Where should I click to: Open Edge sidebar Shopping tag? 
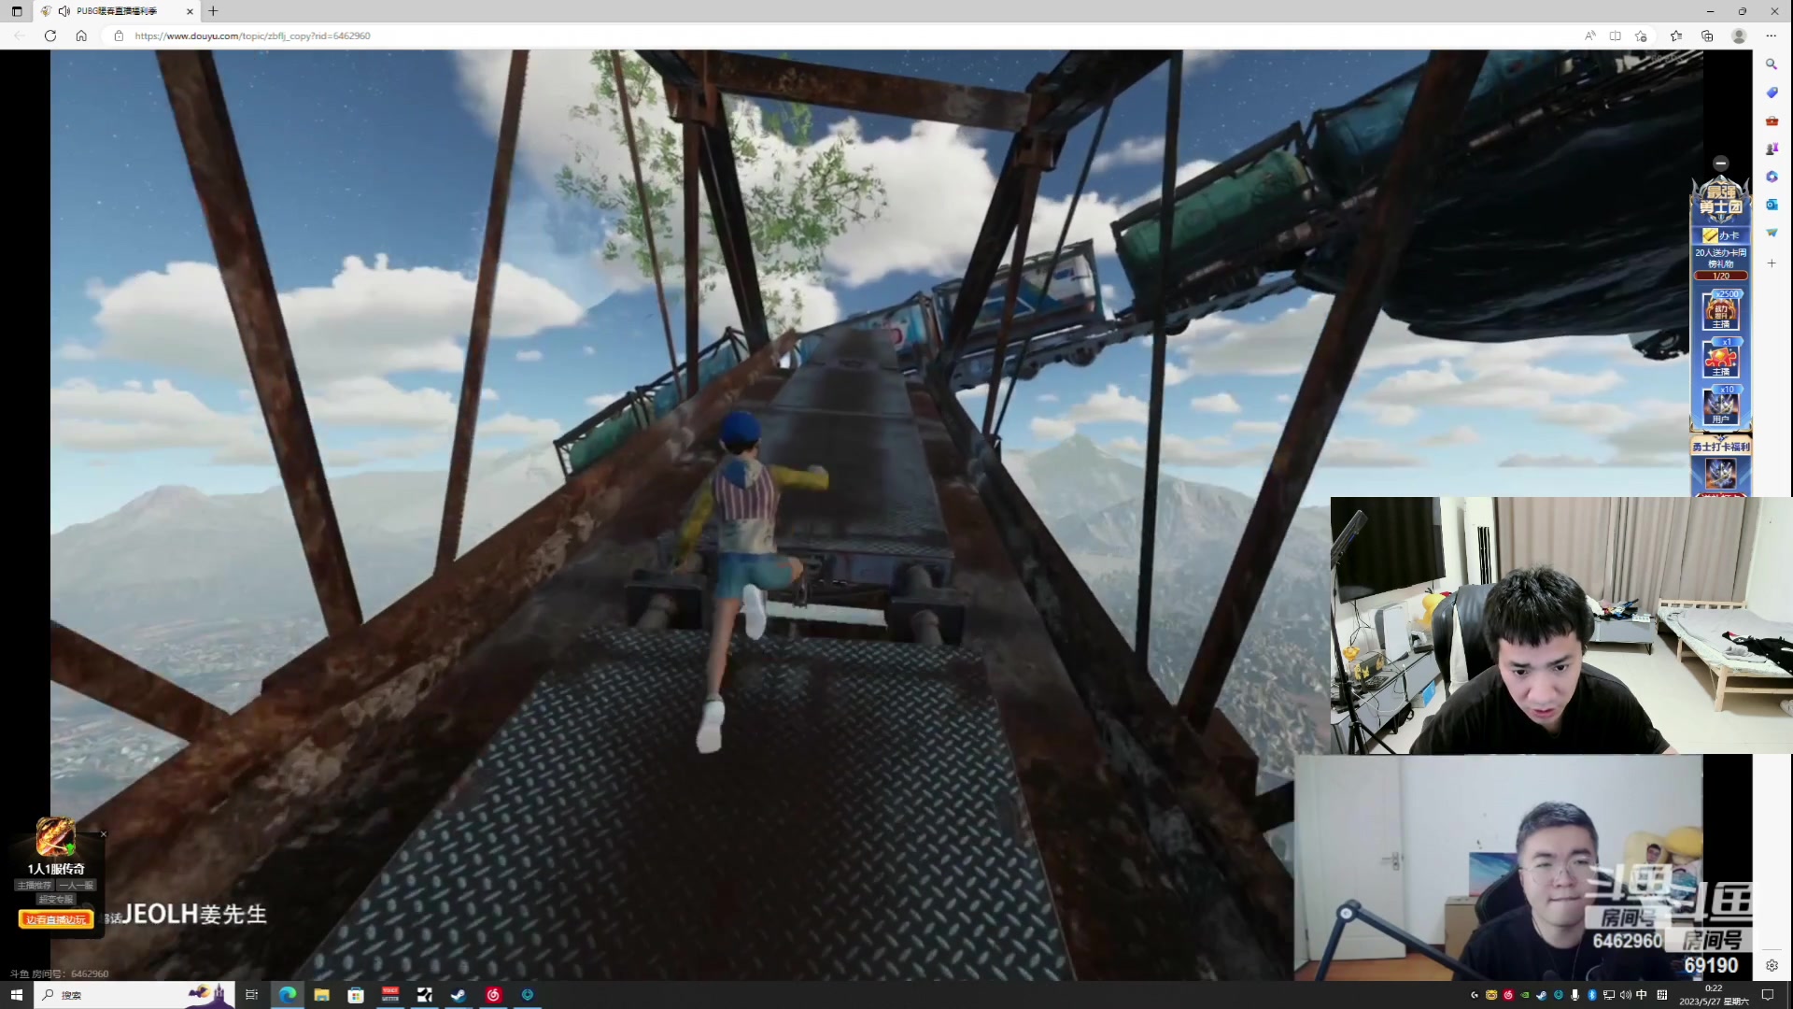[x=1772, y=92]
